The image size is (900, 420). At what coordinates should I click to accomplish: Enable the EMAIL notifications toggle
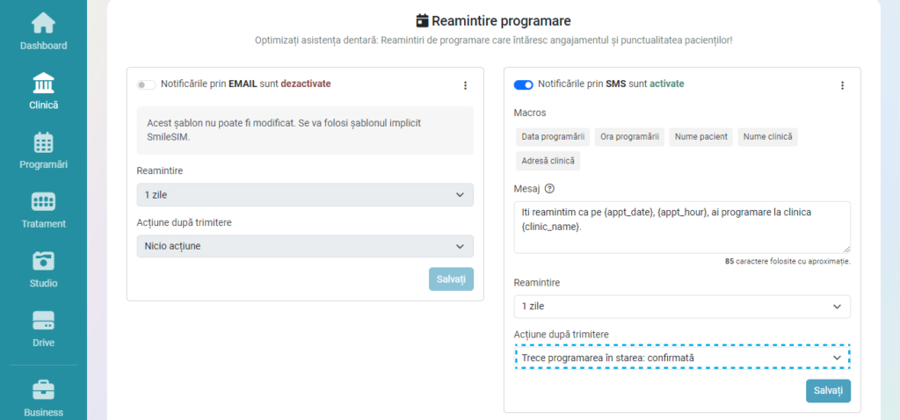pyautogui.click(x=146, y=84)
